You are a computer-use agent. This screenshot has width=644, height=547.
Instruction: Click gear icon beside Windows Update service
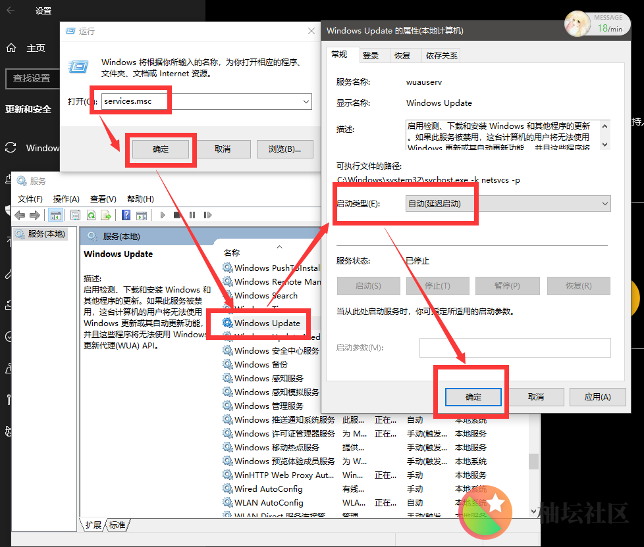coord(228,323)
